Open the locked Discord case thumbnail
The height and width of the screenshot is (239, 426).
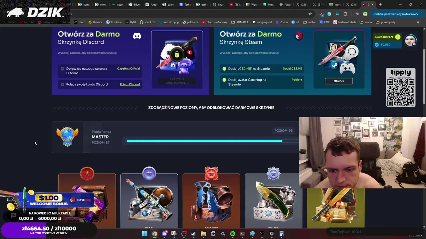coord(177,60)
